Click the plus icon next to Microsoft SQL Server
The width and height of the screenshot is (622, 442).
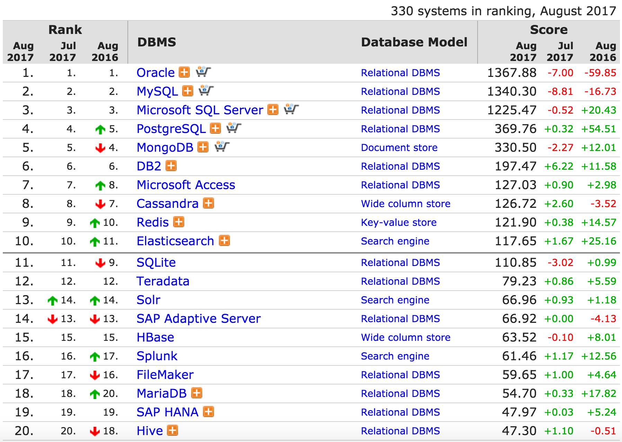click(x=273, y=109)
